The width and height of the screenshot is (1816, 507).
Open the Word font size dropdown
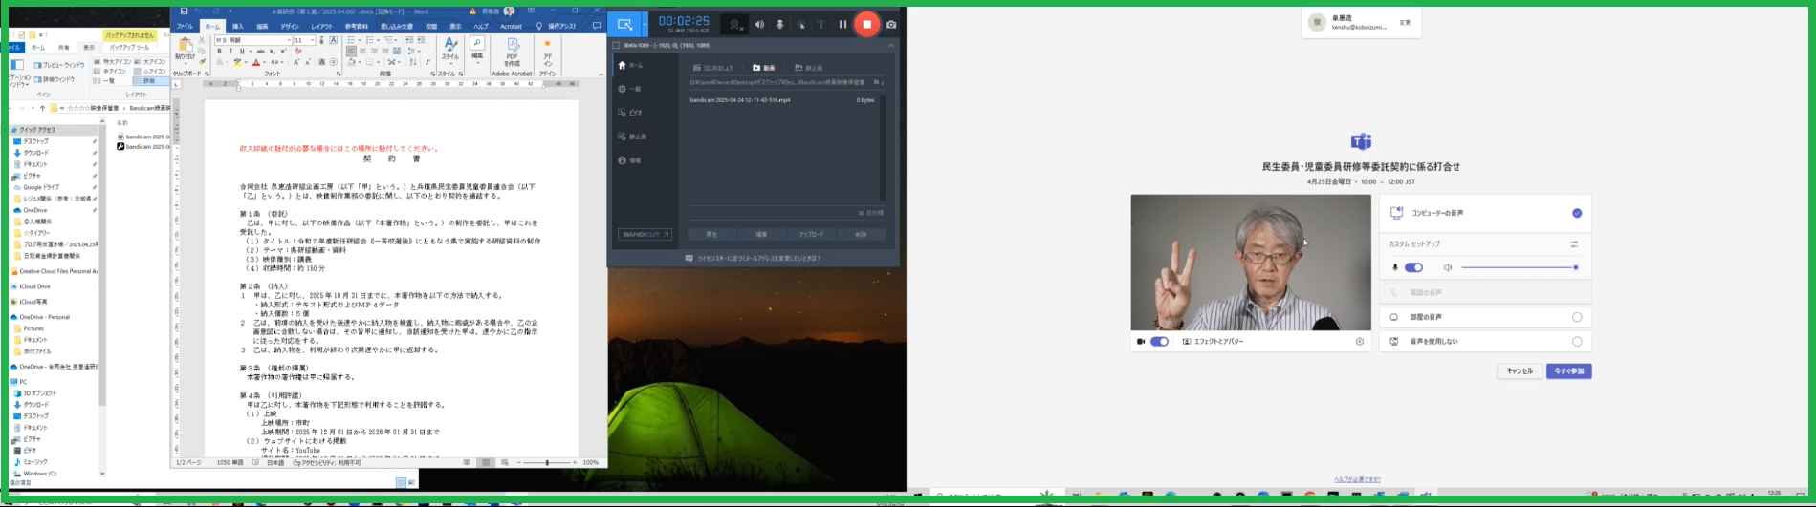click(x=314, y=41)
